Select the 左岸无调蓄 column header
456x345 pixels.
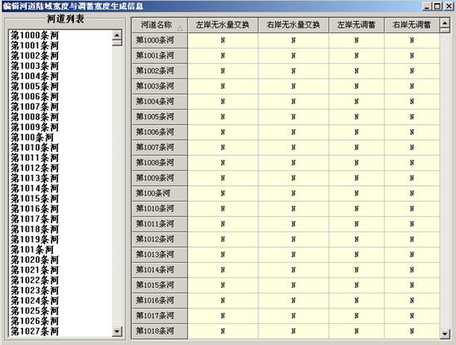click(x=356, y=25)
